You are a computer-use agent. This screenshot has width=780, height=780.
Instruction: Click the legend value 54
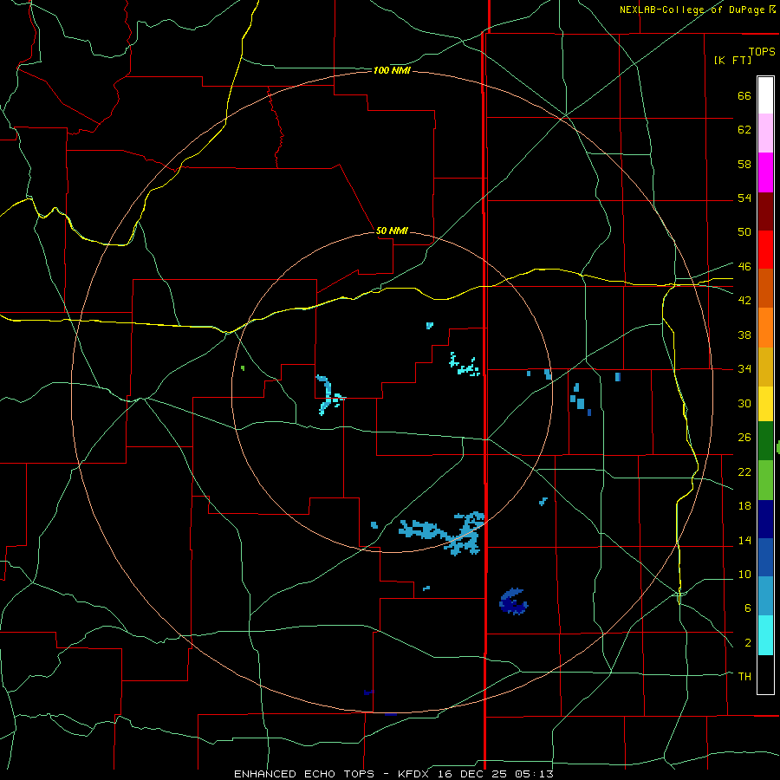coord(744,198)
